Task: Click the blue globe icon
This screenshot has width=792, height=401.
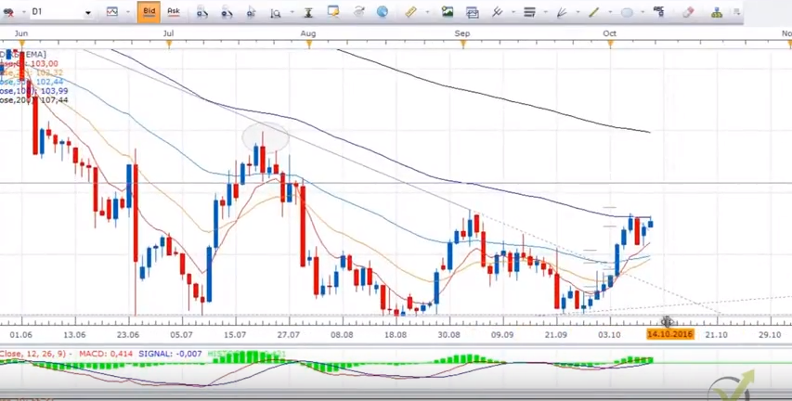Action: [x=383, y=12]
